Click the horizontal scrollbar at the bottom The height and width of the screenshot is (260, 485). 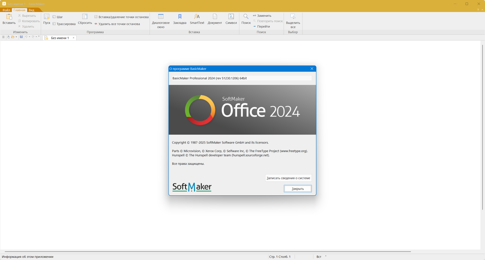(208, 252)
